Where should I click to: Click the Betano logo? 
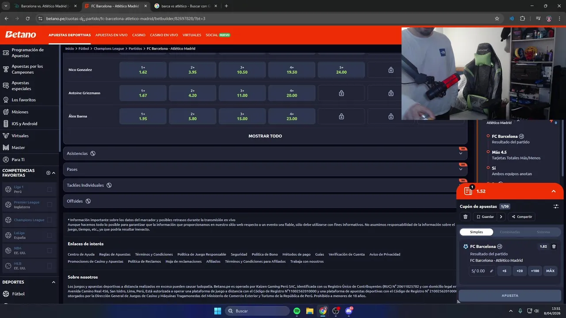pyautogui.click(x=20, y=35)
